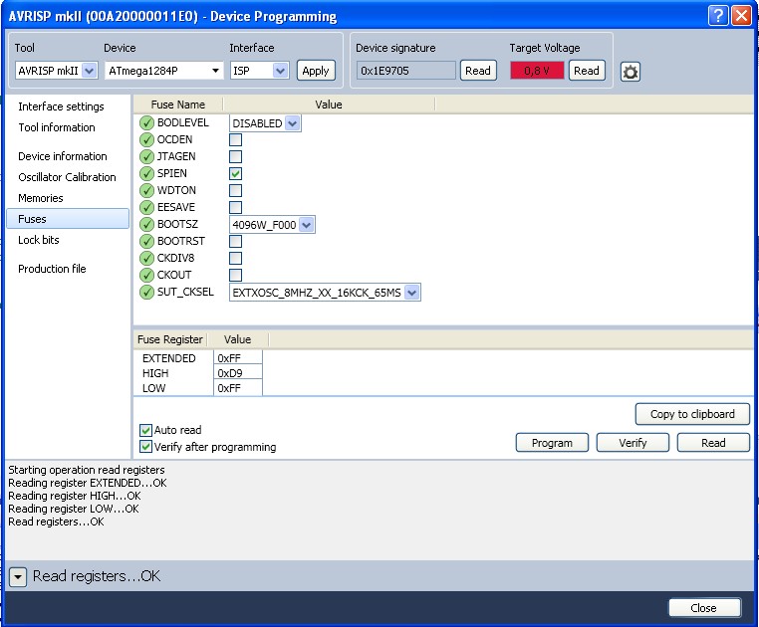
Task: Enable the BOOTRST fuse checkbox
Action: click(x=235, y=242)
